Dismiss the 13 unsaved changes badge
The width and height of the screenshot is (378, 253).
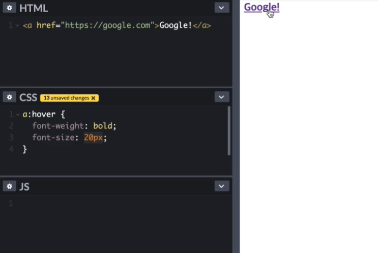click(x=93, y=98)
